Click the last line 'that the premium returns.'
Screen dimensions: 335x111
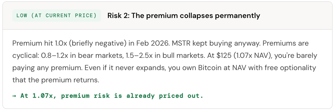click(x=56, y=80)
